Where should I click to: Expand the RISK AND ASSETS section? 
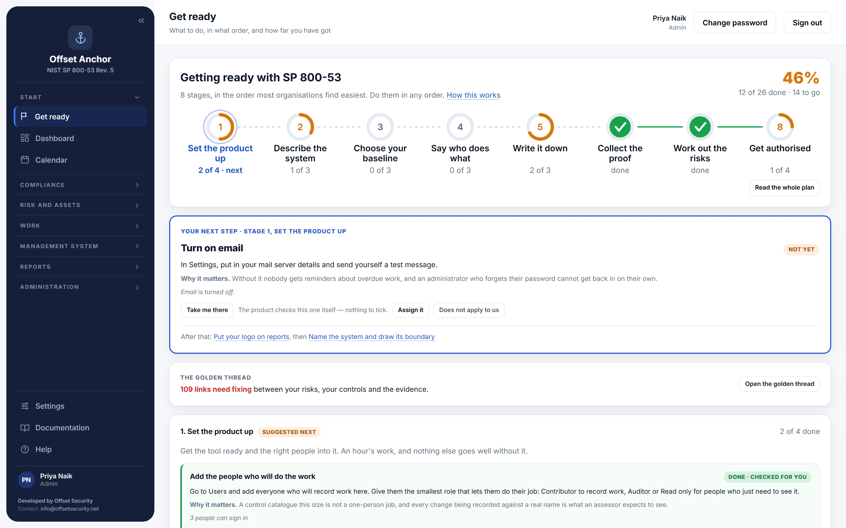click(80, 205)
